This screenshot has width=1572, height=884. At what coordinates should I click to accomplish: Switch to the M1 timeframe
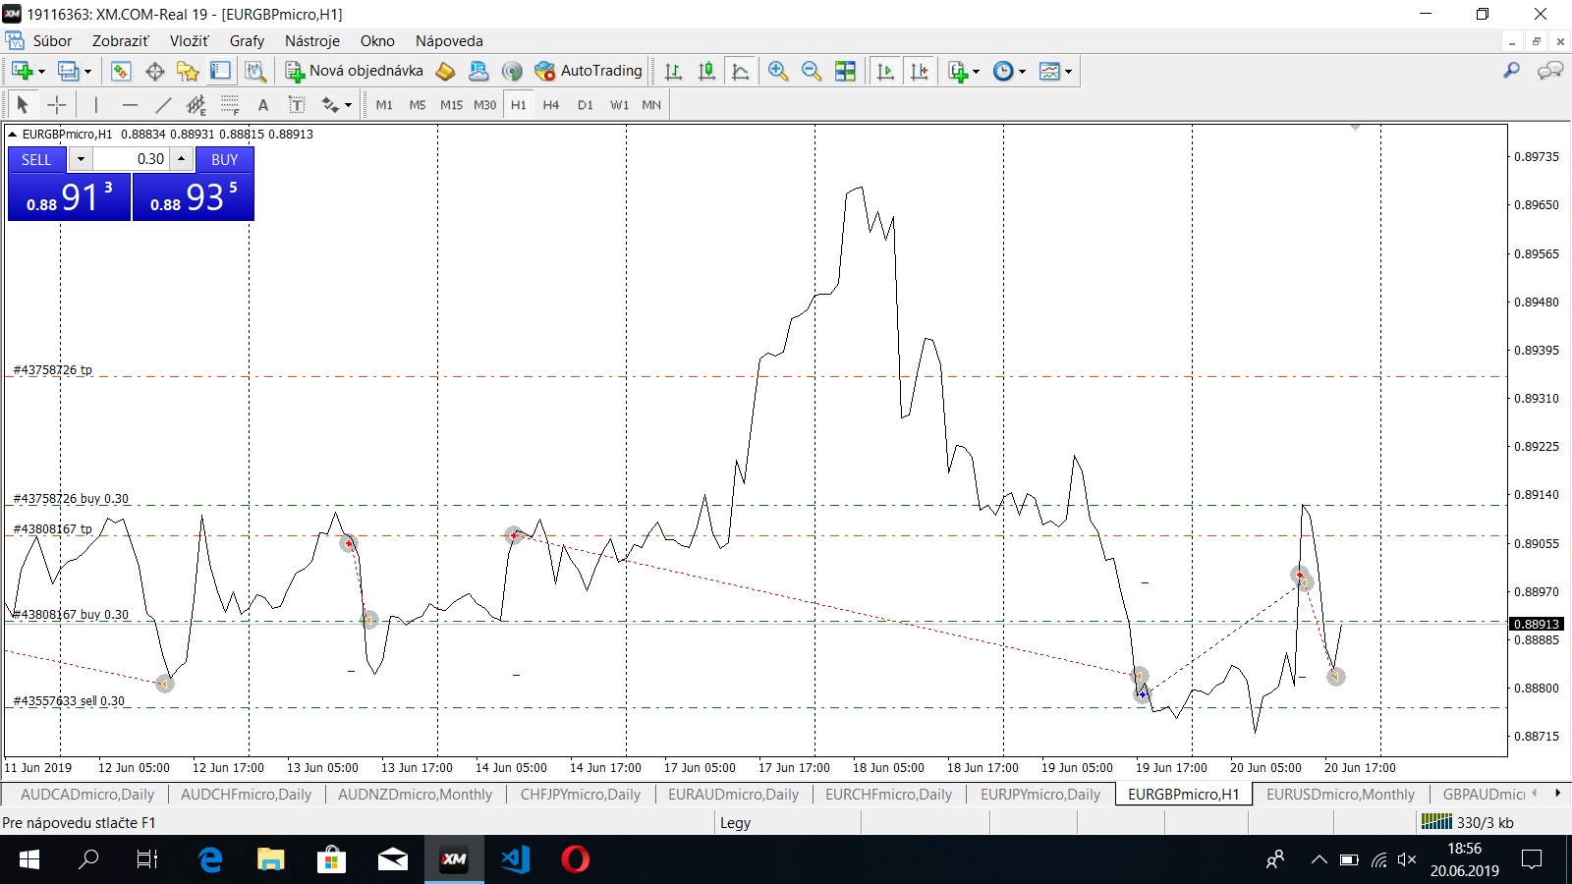(384, 104)
